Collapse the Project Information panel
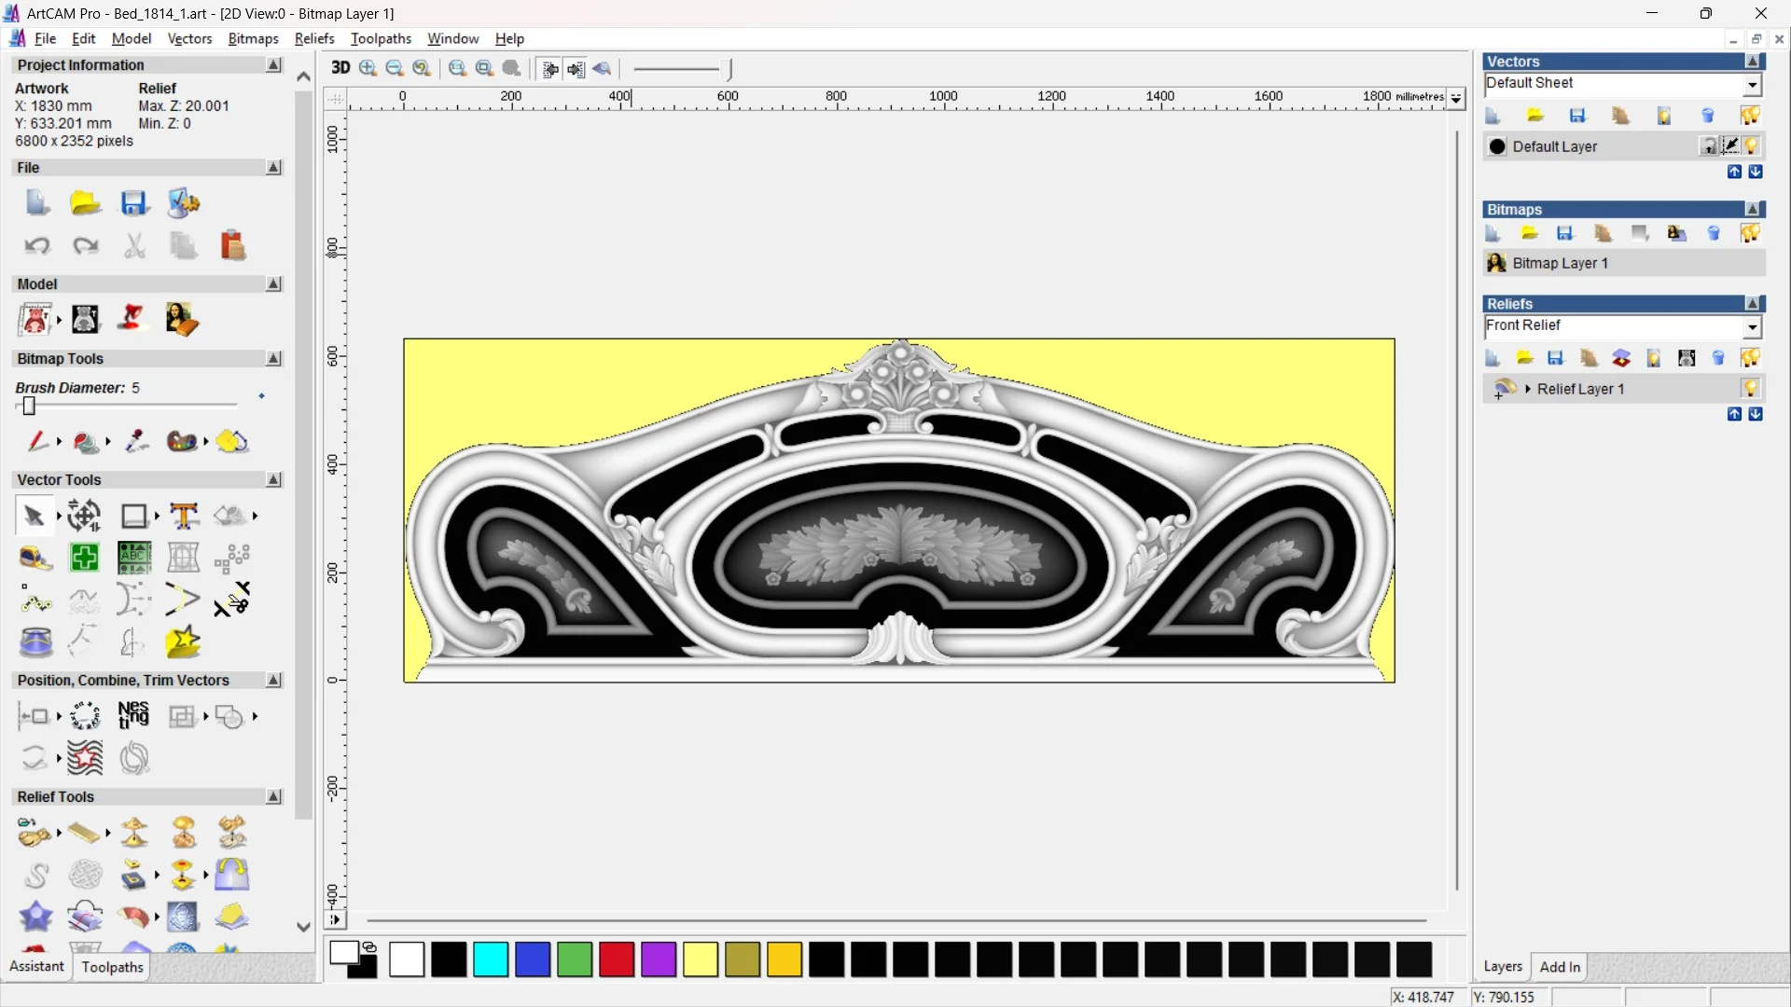The width and height of the screenshot is (1791, 1007). coord(273,65)
